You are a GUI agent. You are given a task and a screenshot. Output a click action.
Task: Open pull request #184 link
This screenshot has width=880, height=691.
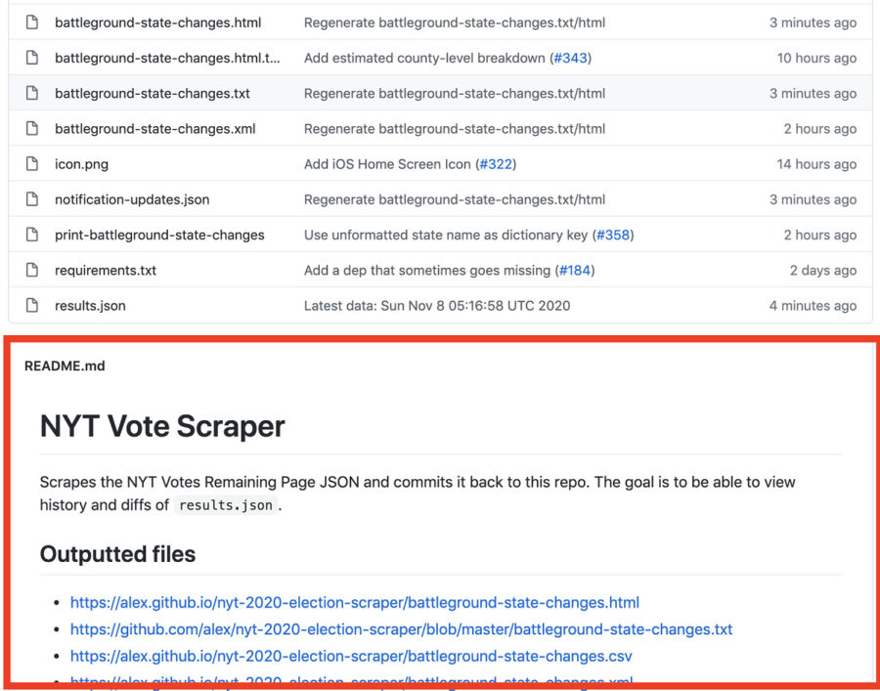tap(574, 271)
